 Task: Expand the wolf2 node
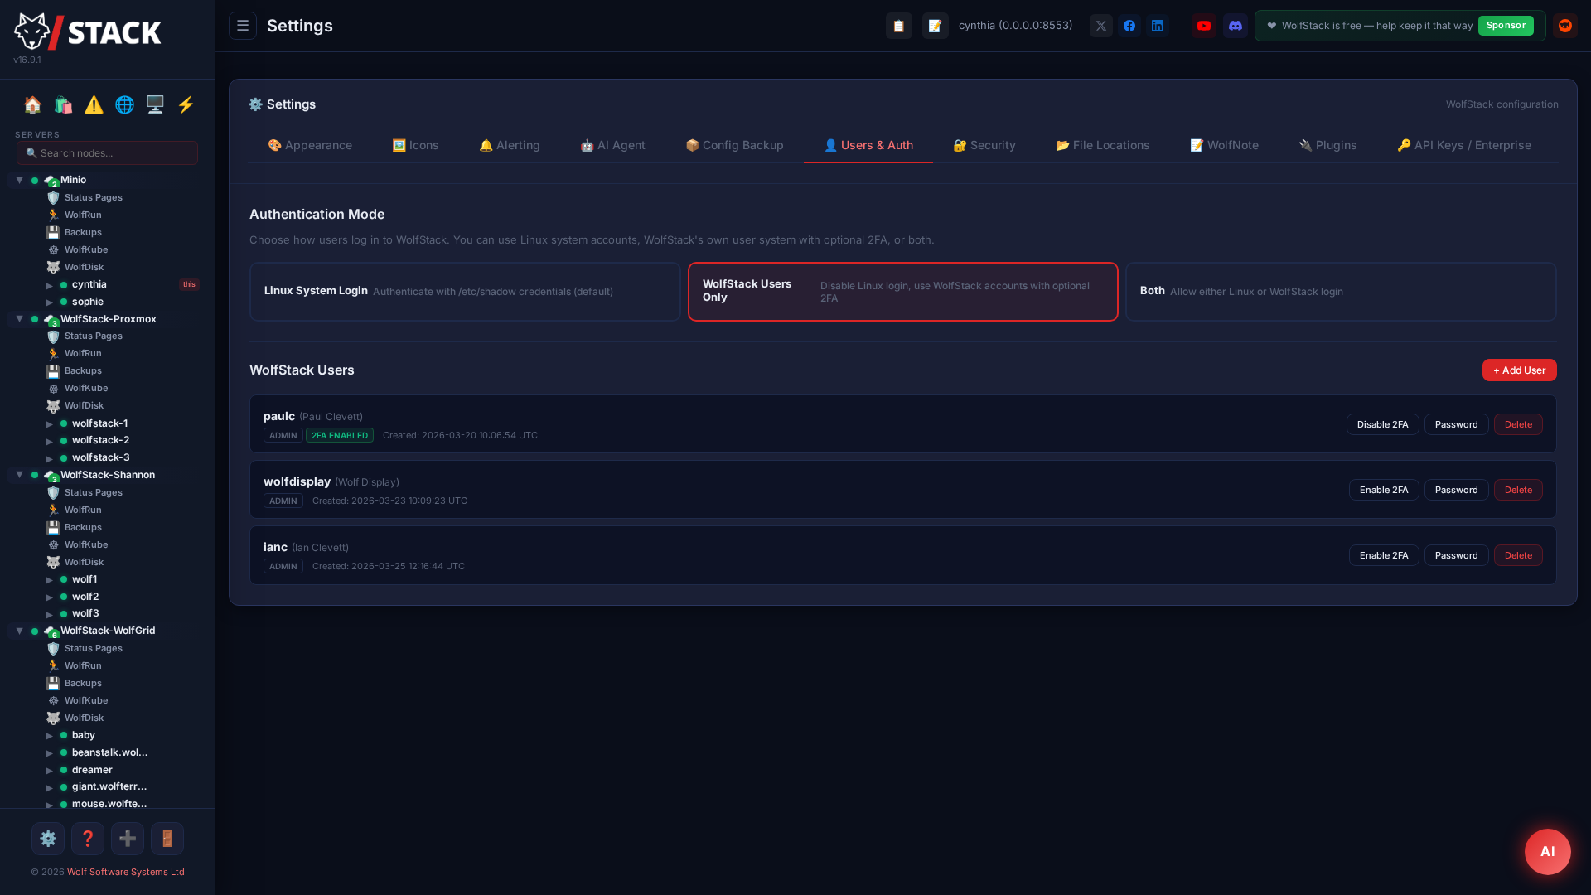click(50, 597)
